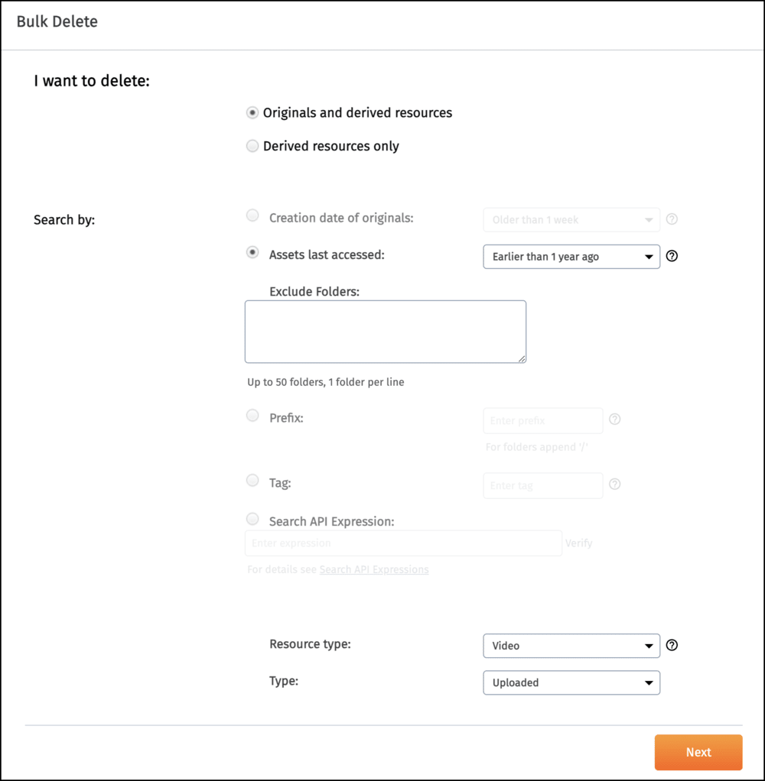Open help for the Prefix option

click(x=614, y=419)
